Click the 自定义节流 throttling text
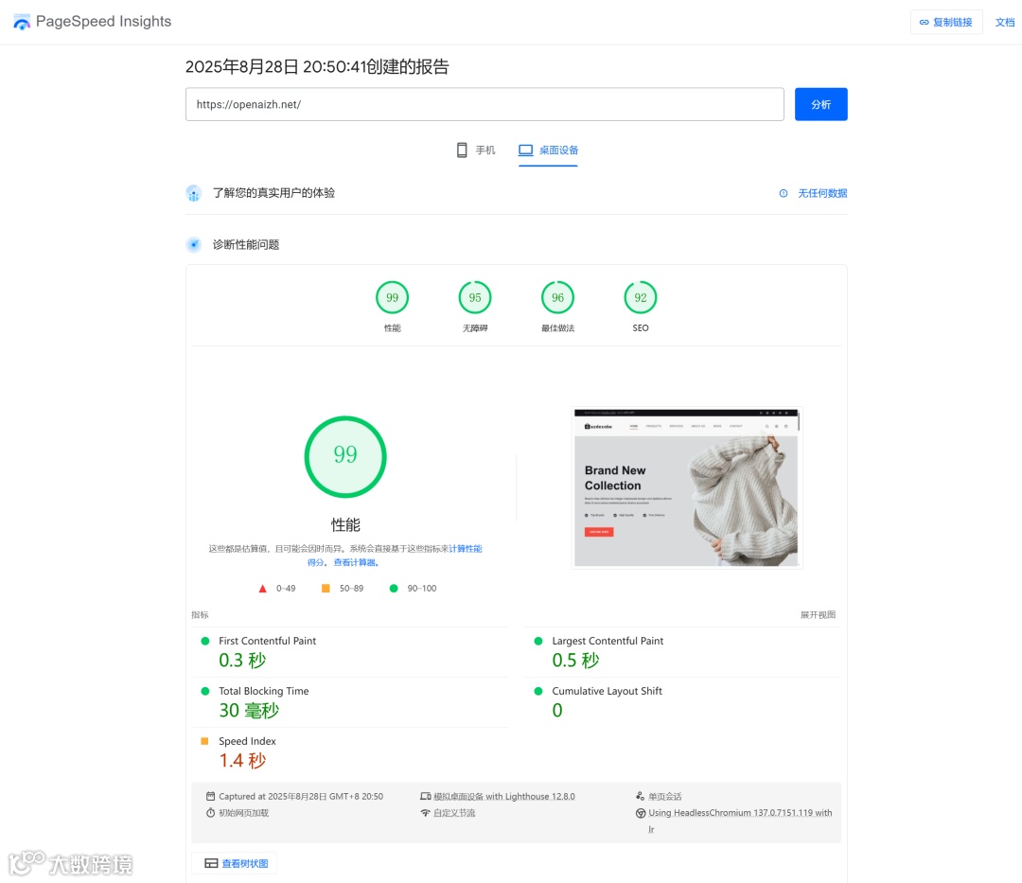 [454, 813]
